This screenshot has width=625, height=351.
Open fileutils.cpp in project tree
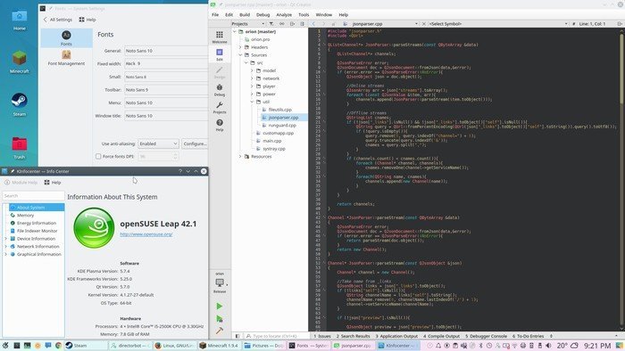pos(279,110)
